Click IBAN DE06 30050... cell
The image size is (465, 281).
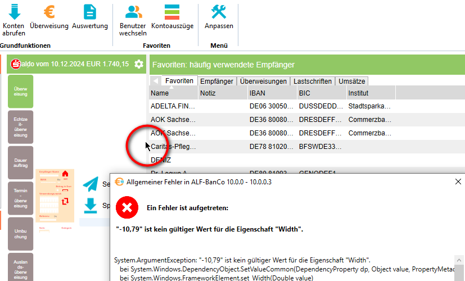[272, 106]
